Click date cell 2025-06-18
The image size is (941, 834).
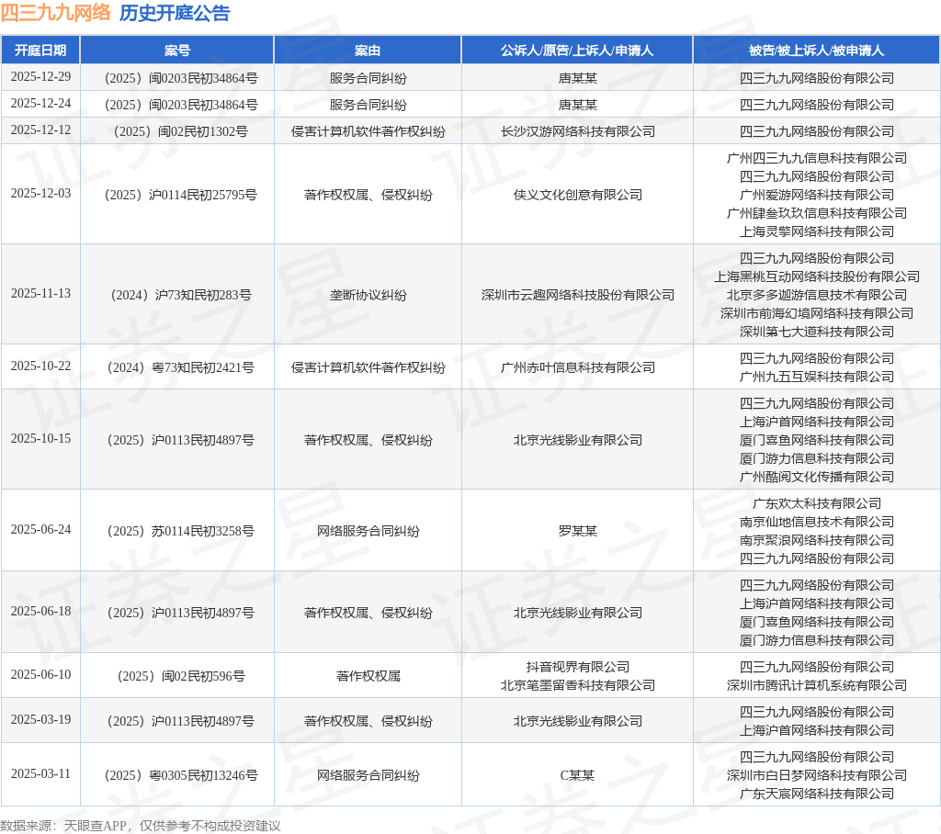40,612
